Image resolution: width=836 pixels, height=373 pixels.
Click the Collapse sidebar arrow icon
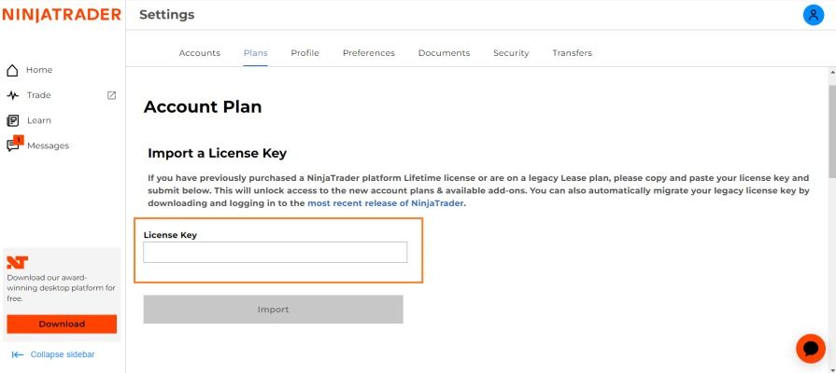18,354
